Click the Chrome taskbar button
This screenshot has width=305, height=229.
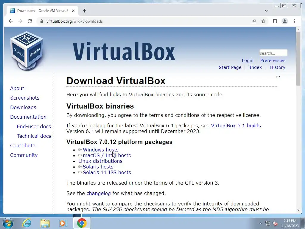[82, 223]
